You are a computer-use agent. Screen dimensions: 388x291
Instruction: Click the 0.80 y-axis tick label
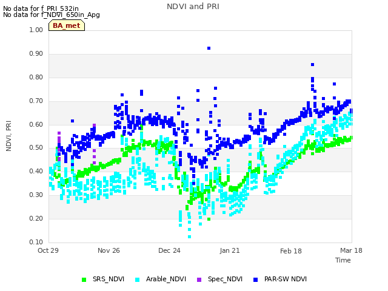(x=36, y=77)
